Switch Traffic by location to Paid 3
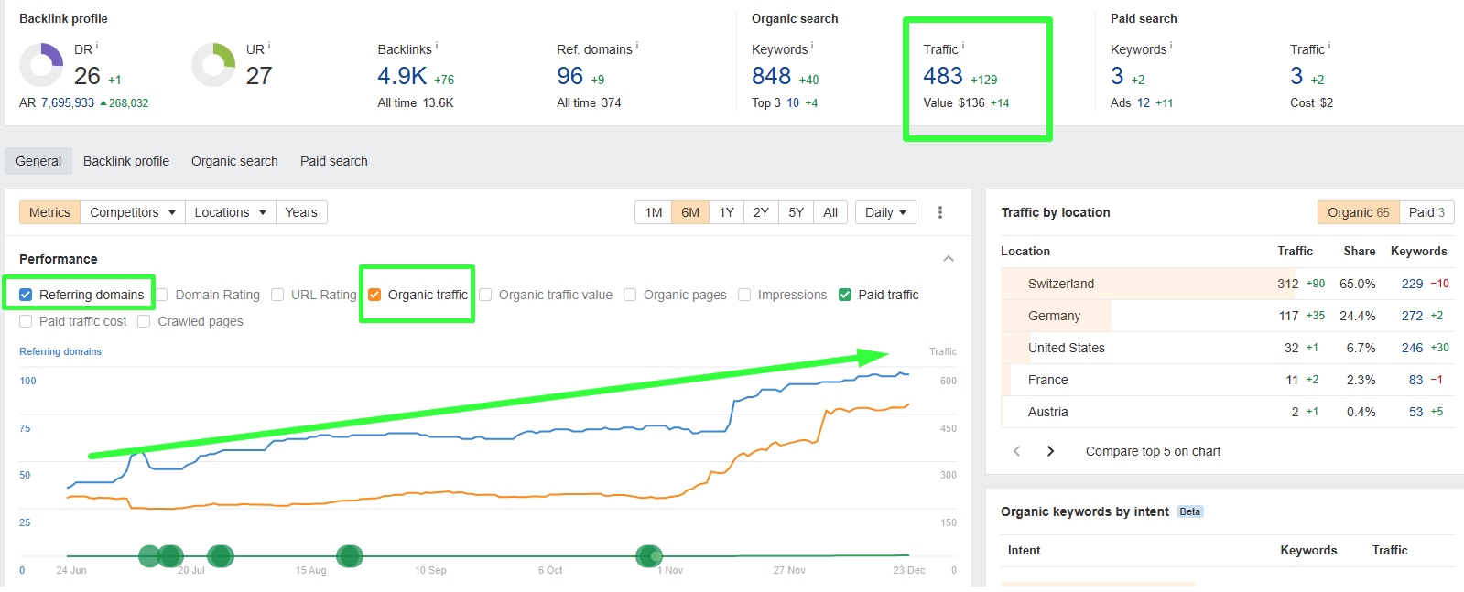This screenshot has width=1464, height=592. [1426, 212]
